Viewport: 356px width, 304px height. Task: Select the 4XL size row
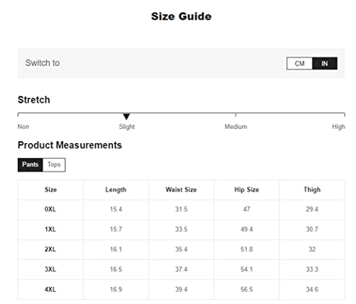tap(182, 290)
